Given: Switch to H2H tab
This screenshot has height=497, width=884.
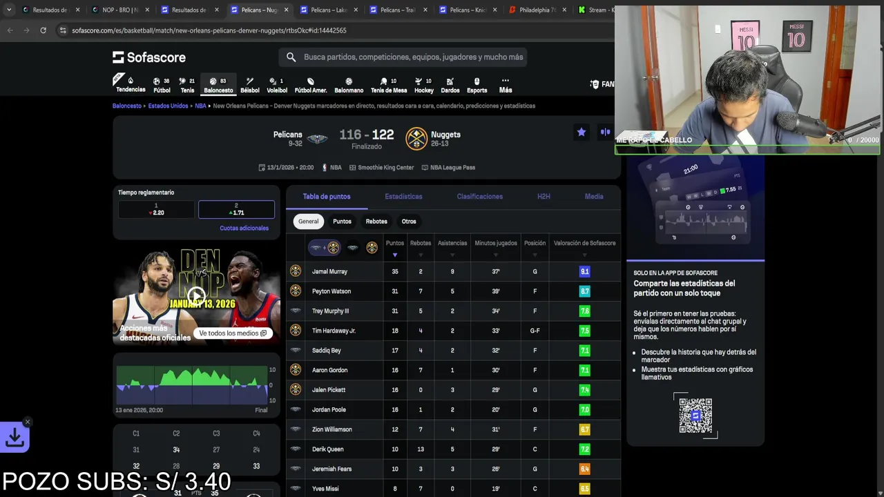Looking at the screenshot, I should pos(544,197).
